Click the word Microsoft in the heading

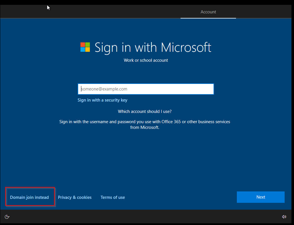(x=186, y=47)
